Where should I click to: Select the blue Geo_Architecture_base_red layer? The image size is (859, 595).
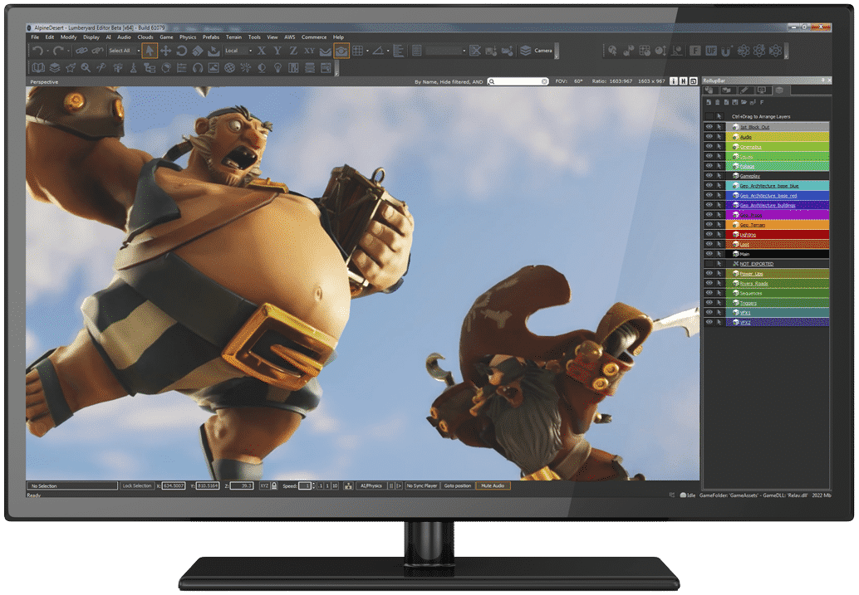click(778, 195)
